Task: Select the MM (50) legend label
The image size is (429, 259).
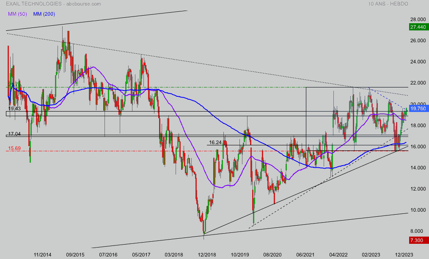Action: [17, 14]
